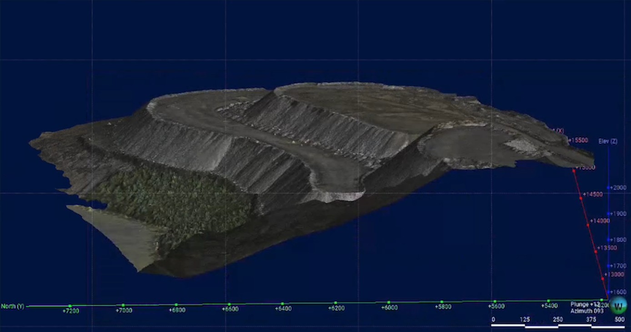Click the +2000 elevation tick label
This screenshot has height=332, width=631.
coord(618,188)
